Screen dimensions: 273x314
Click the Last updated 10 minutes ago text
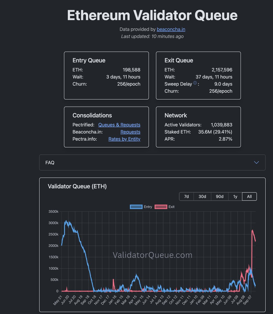coord(152,36)
